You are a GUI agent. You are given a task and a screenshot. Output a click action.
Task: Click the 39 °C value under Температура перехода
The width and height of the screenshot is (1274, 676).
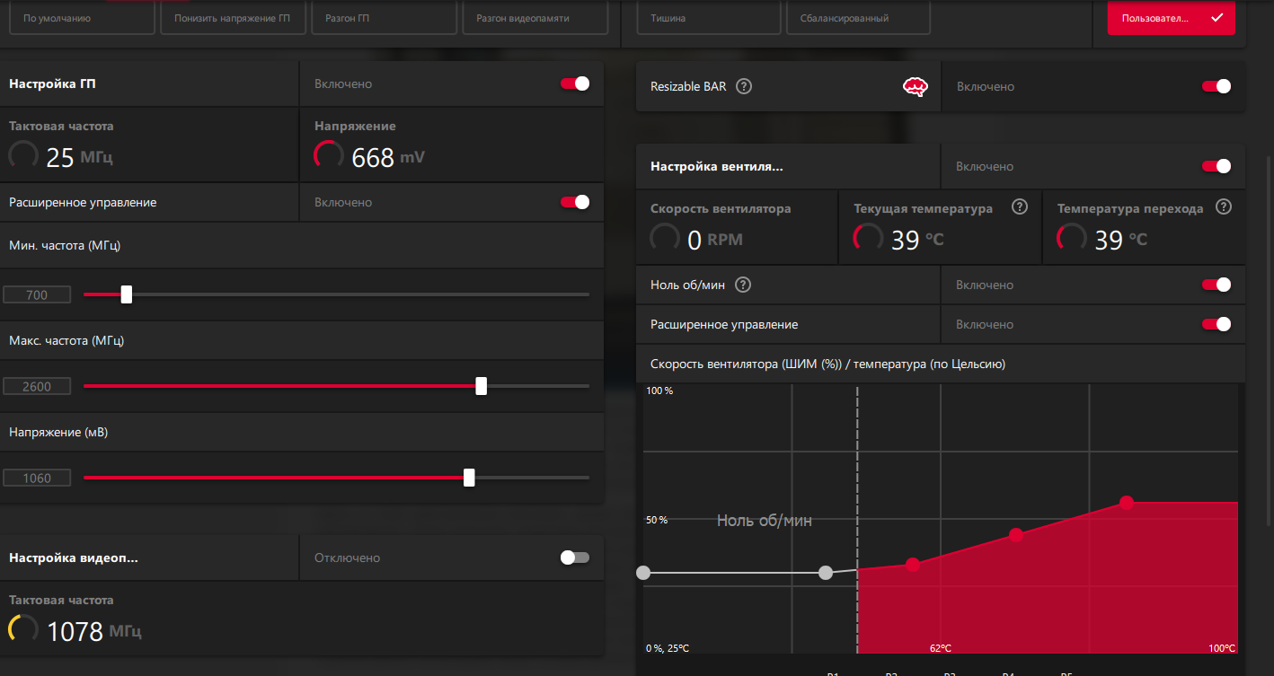[x=1121, y=240]
